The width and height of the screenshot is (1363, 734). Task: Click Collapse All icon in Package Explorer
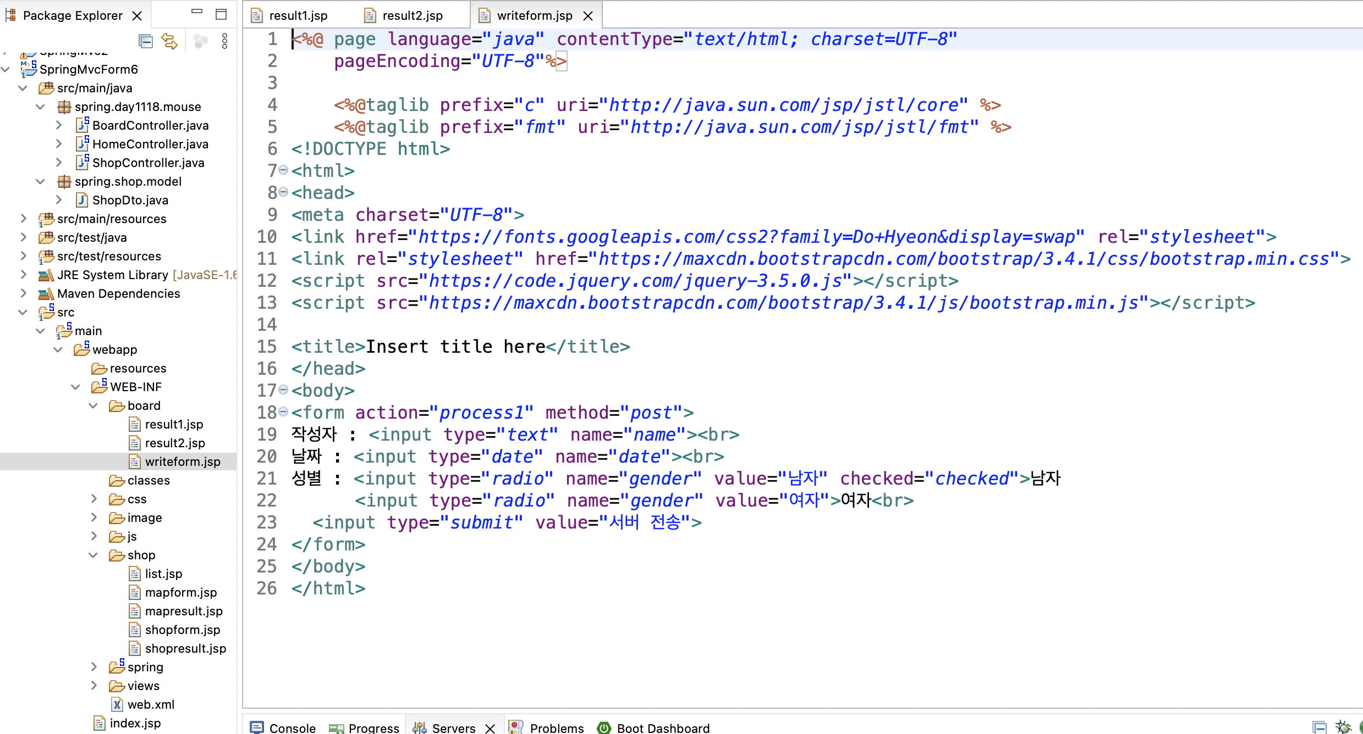click(146, 41)
